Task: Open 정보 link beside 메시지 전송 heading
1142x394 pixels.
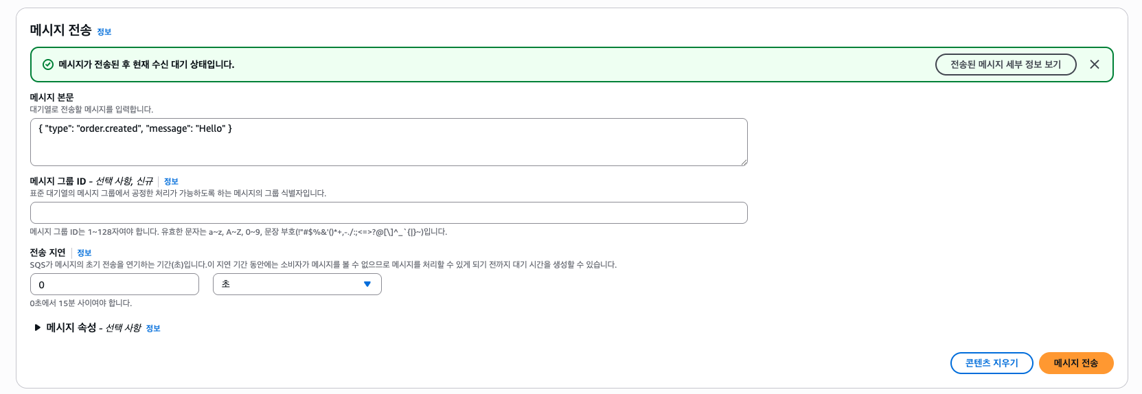Action: pyautogui.click(x=104, y=32)
